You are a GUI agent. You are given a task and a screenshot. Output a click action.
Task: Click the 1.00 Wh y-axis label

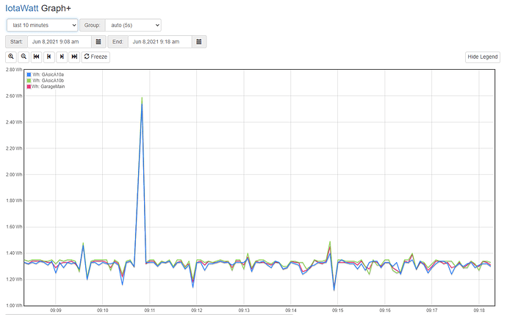14,305
